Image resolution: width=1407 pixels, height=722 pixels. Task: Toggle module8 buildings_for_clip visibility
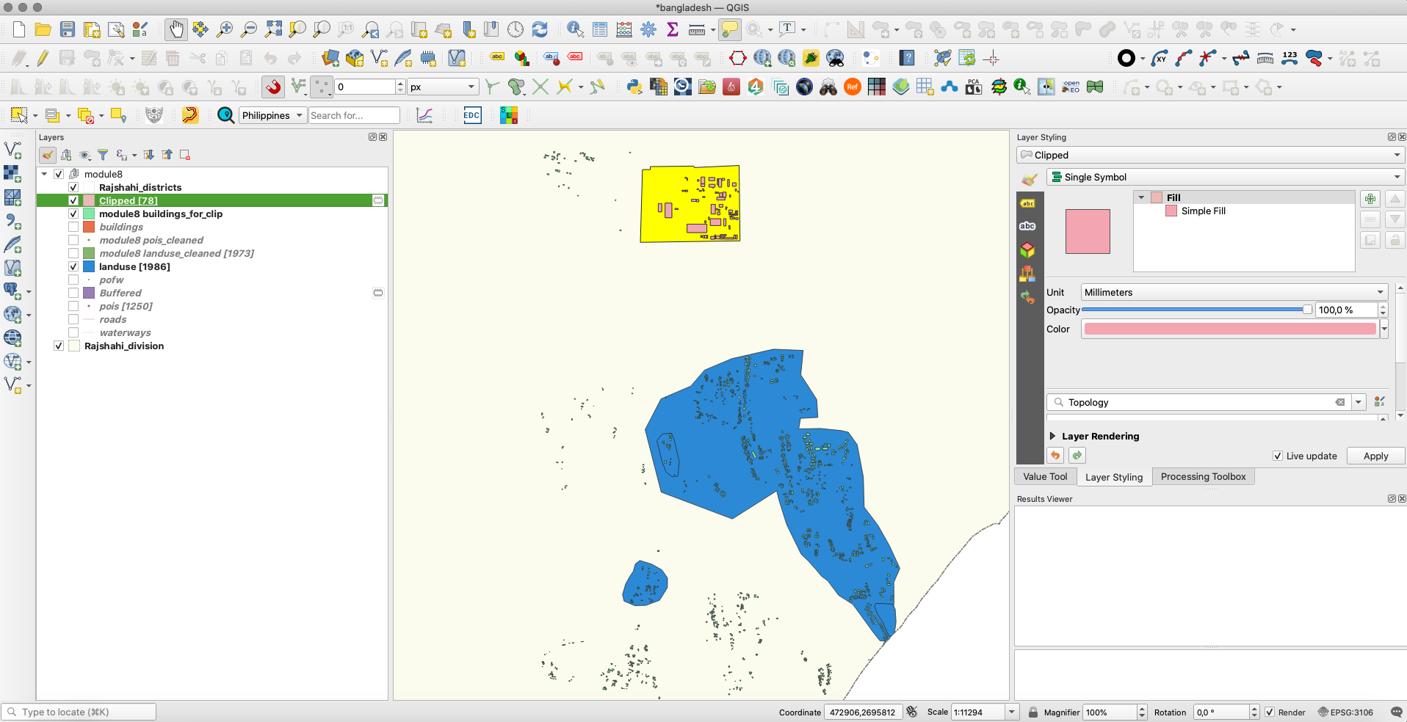click(x=73, y=214)
